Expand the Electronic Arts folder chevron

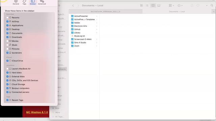tap(97, 26)
